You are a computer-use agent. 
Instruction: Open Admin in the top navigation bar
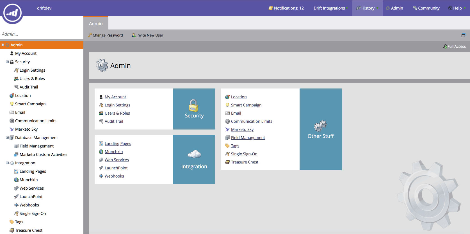(x=394, y=8)
